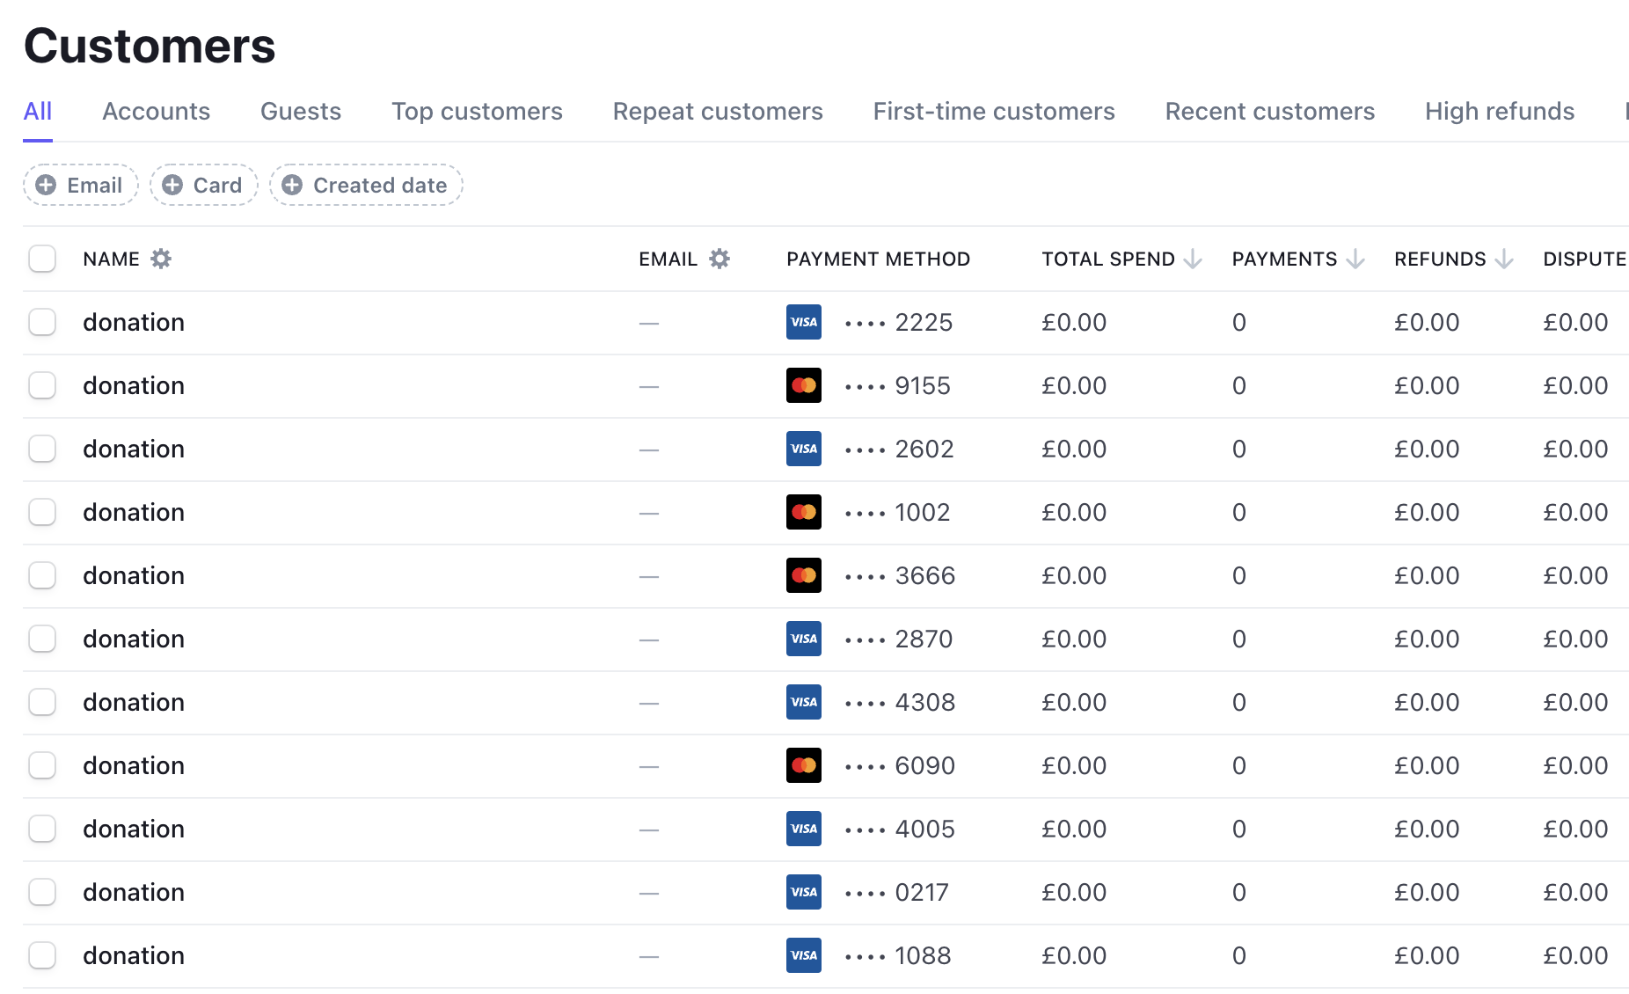The width and height of the screenshot is (1629, 994).
Task: Sort by Refunds column arrow
Action: (1504, 259)
